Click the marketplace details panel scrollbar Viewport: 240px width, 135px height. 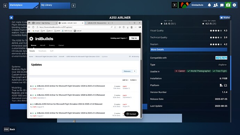[231, 73]
